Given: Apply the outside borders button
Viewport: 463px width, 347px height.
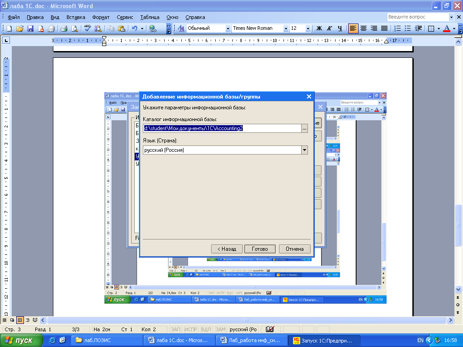Looking at the screenshot, I should (x=431, y=28).
